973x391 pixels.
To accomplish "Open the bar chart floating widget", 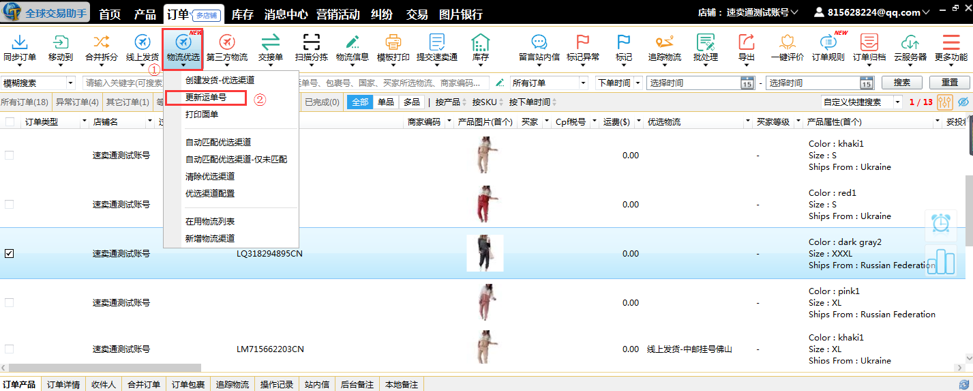I will point(941,261).
